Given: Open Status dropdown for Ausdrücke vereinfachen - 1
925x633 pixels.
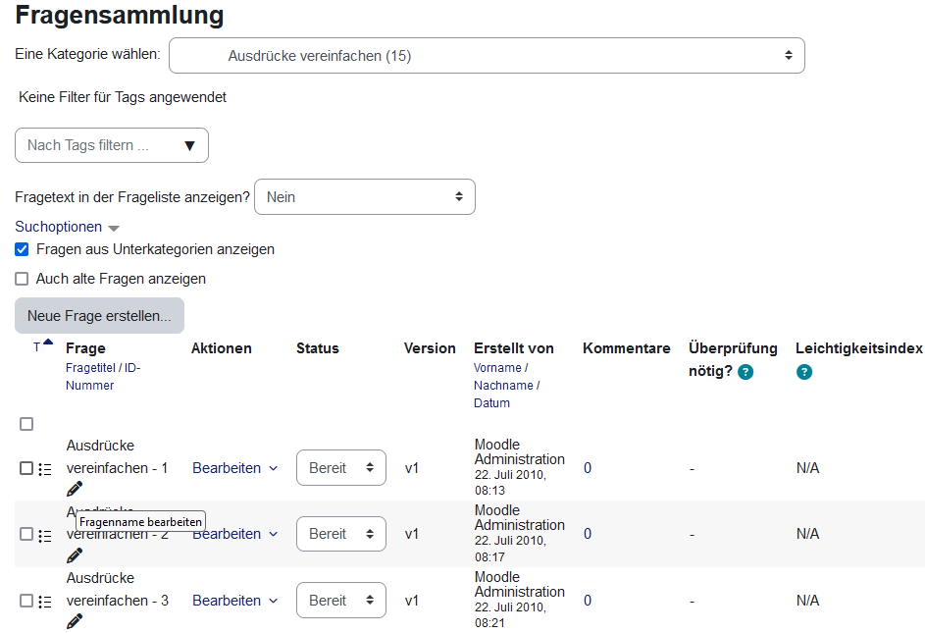Looking at the screenshot, I should pos(340,468).
